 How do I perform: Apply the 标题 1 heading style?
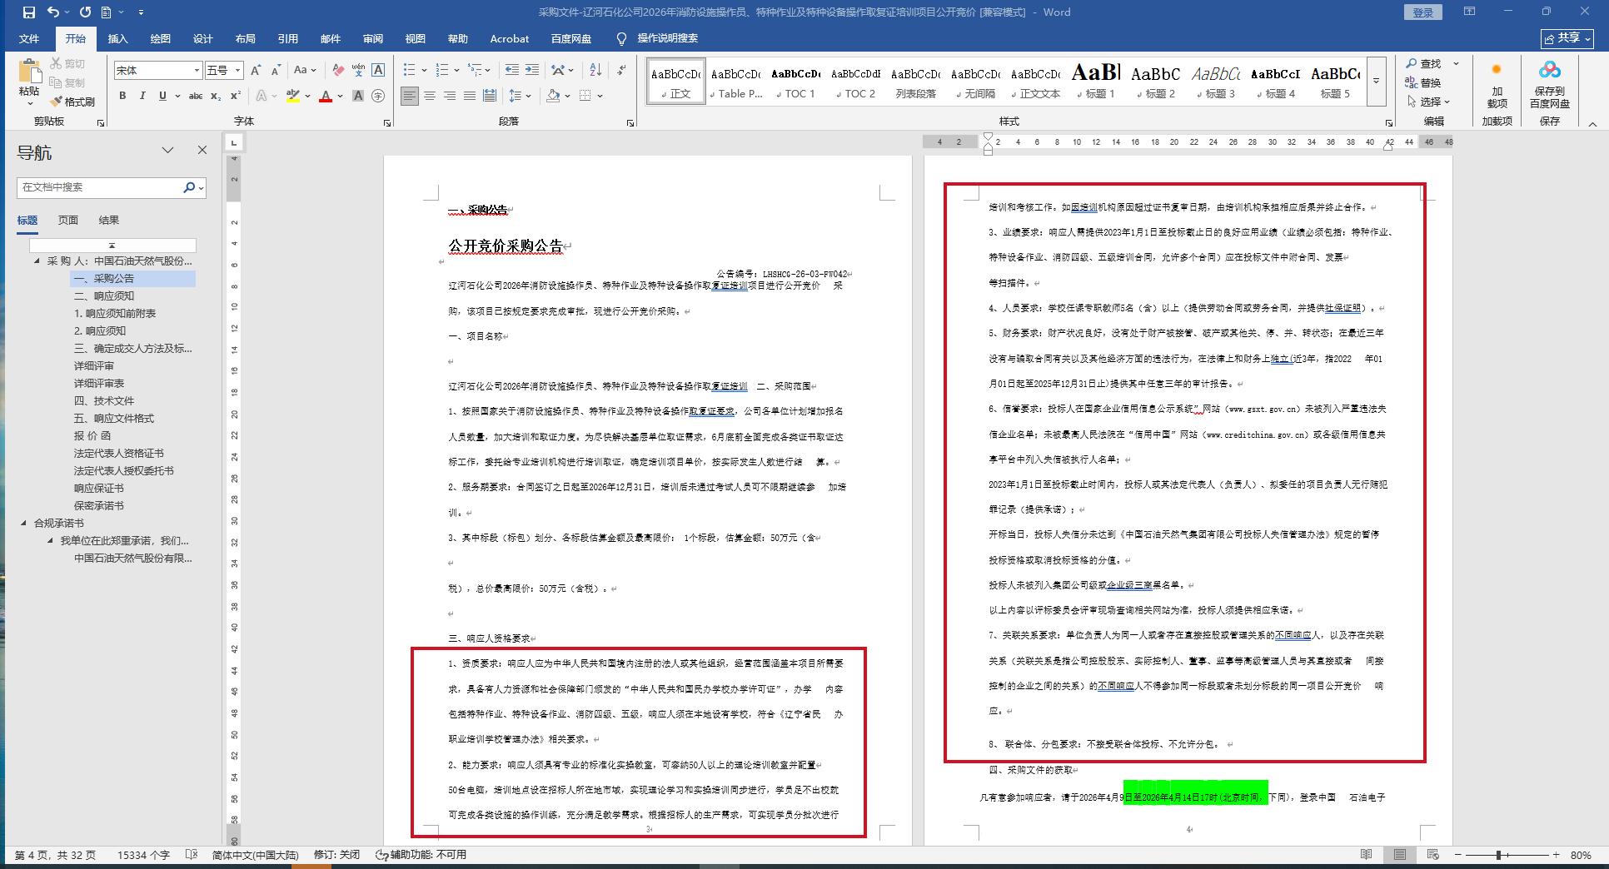click(x=1096, y=82)
